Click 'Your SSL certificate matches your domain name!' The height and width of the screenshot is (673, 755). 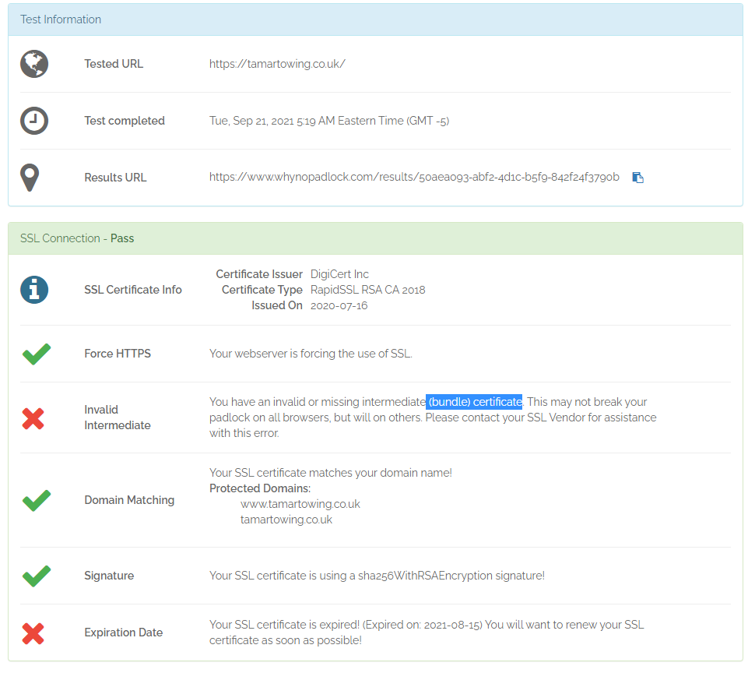pyautogui.click(x=330, y=473)
